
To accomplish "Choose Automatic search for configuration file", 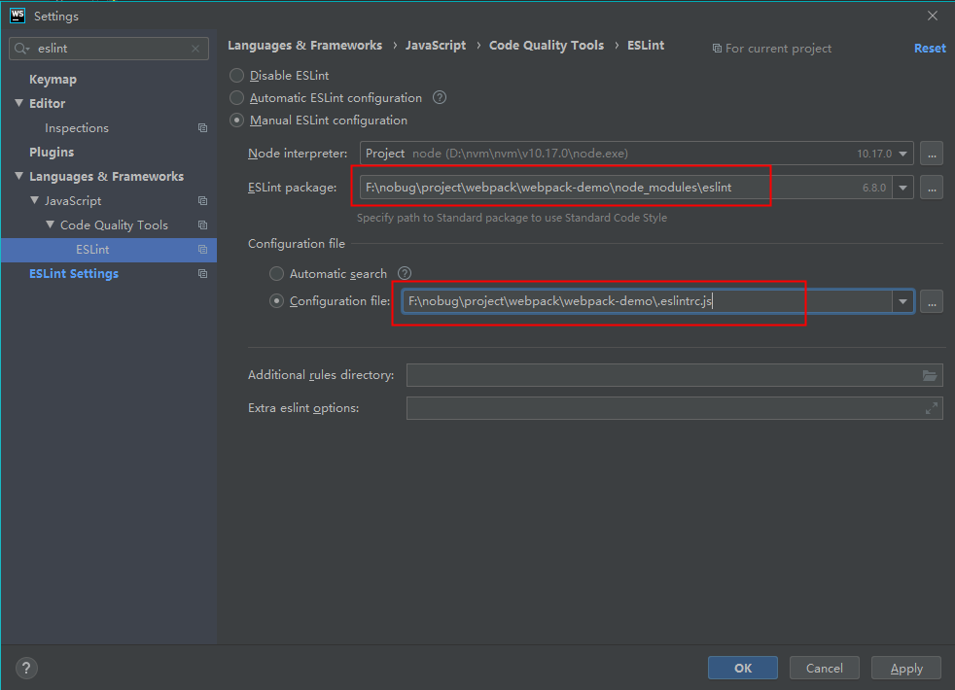I will tap(276, 274).
